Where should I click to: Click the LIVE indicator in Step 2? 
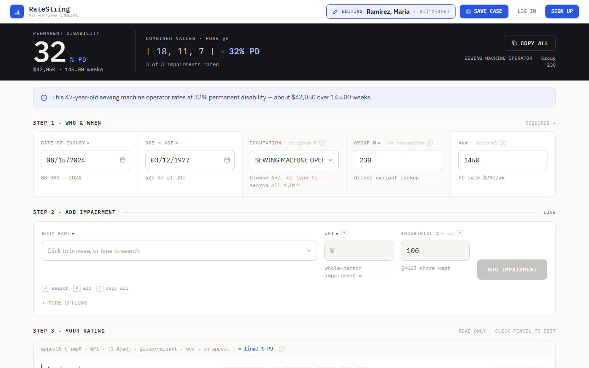[549, 213]
